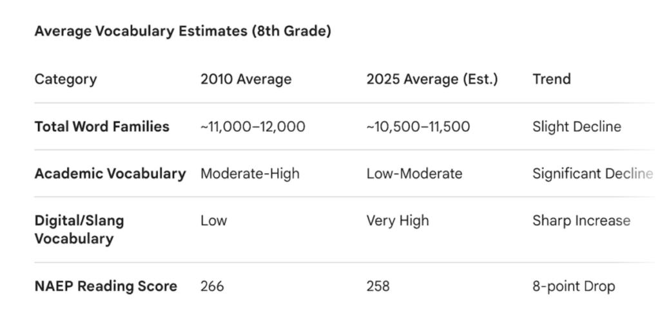
Task: Click the NAEP Reading Score row label
Action: [x=106, y=286]
